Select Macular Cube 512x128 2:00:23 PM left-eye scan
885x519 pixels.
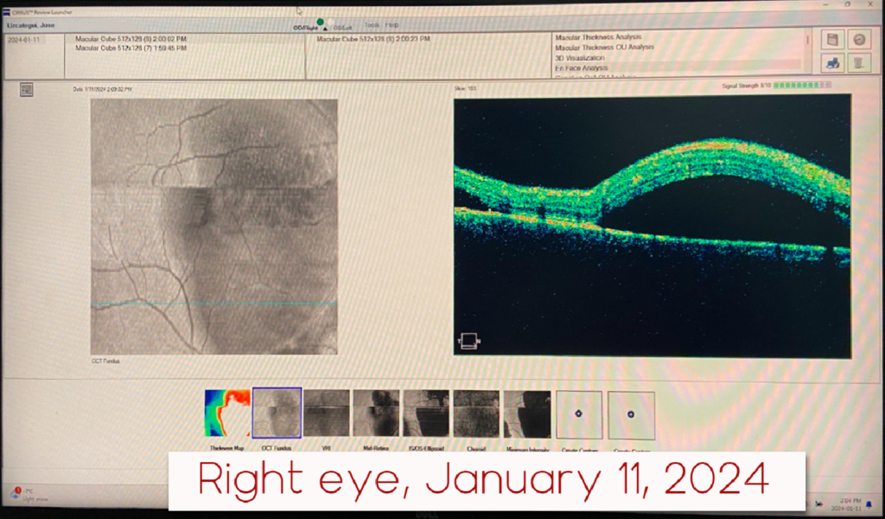tap(373, 39)
